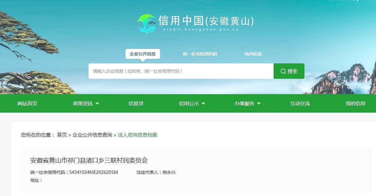
Task: Open the 办事服务 dropdown arrow
Action: pos(259,104)
